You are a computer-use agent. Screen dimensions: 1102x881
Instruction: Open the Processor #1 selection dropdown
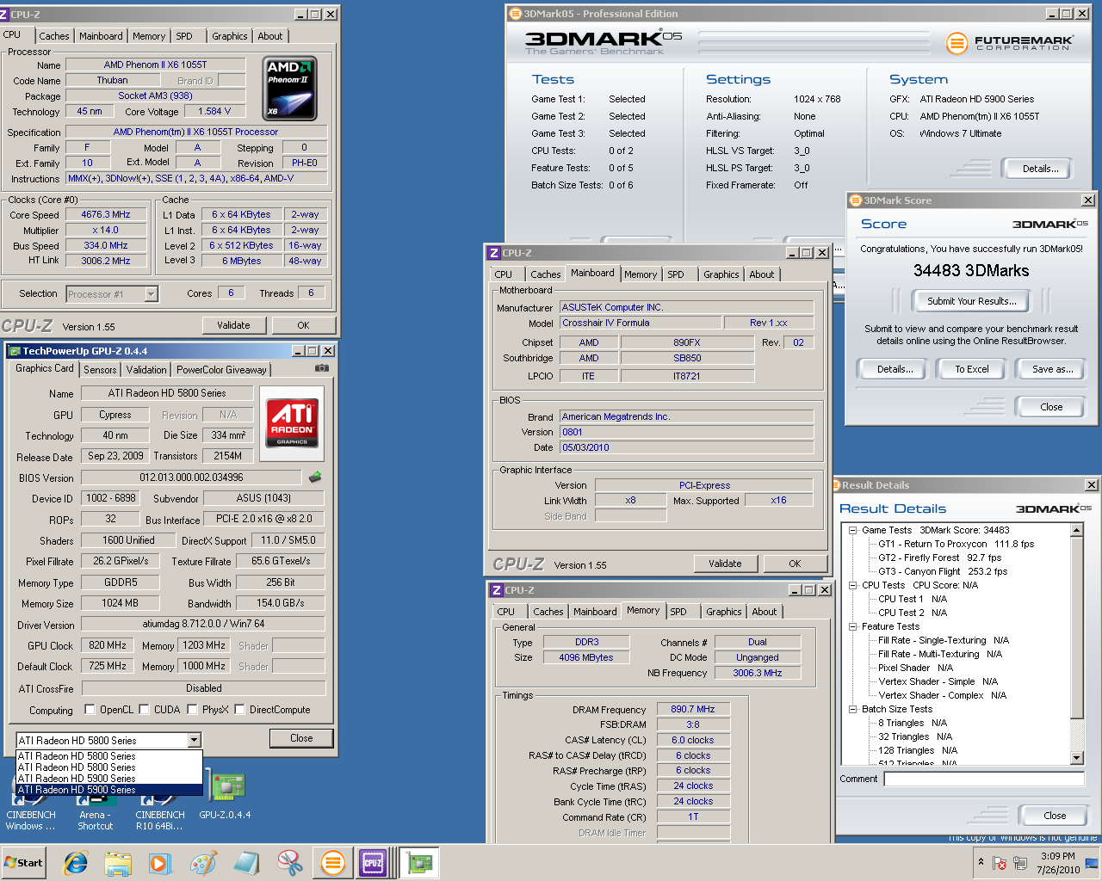151,294
